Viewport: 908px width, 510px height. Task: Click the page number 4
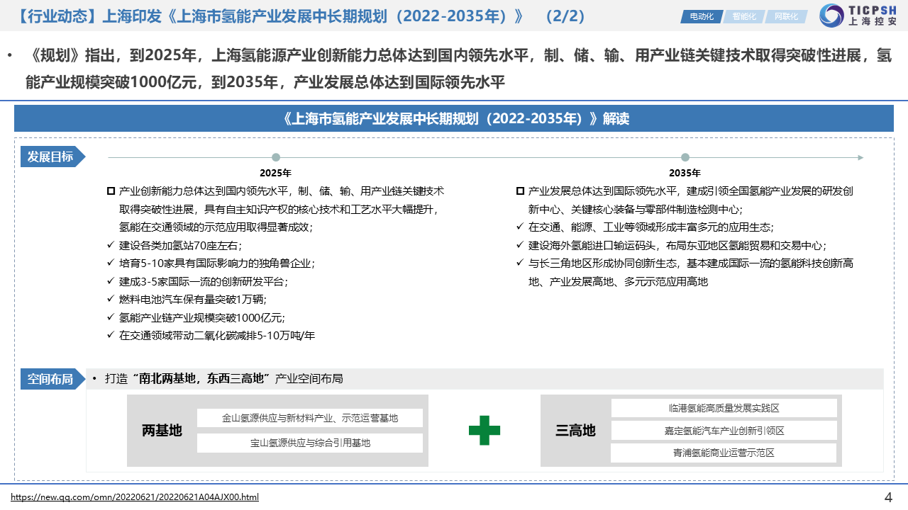[888, 497]
